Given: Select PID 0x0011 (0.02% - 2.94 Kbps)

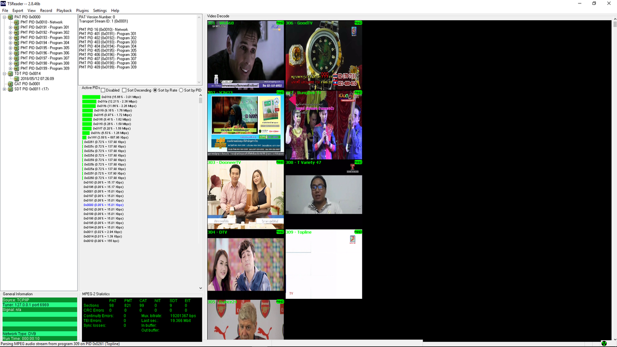Looking at the screenshot, I should [x=103, y=232].
